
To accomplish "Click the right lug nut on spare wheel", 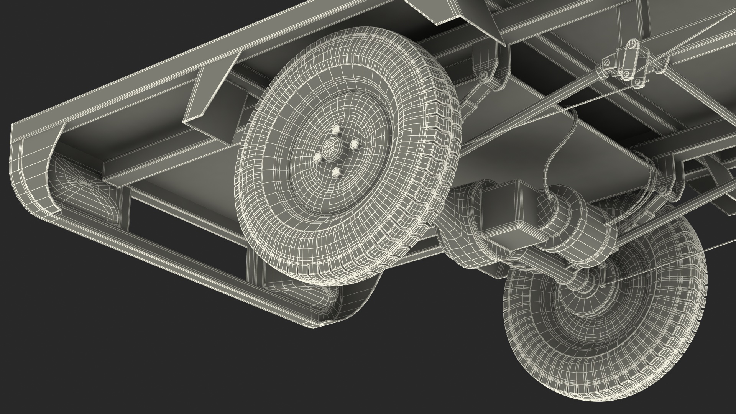I will click(355, 143).
